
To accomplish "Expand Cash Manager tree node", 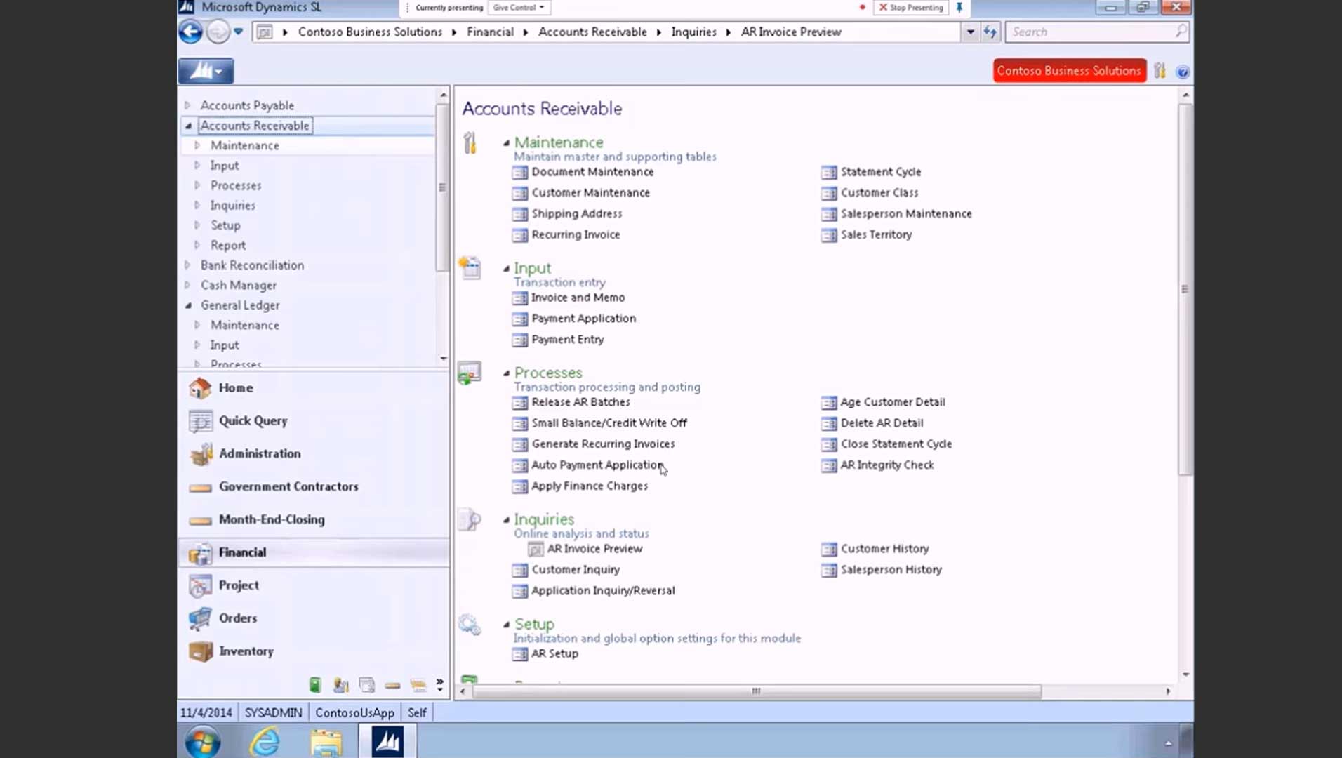I will [x=187, y=285].
